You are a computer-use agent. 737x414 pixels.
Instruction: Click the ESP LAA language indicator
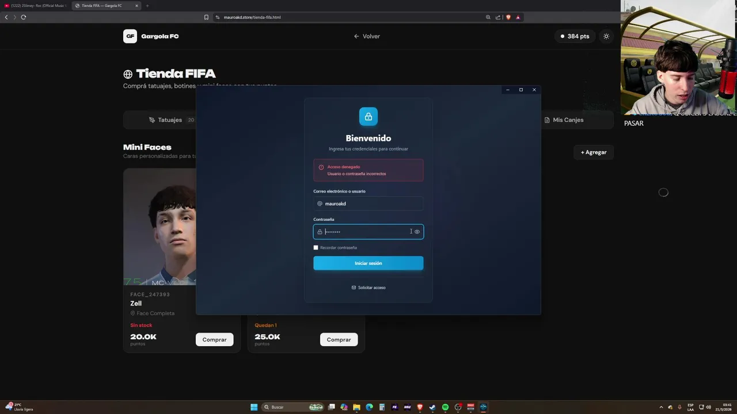(x=690, y=407)
